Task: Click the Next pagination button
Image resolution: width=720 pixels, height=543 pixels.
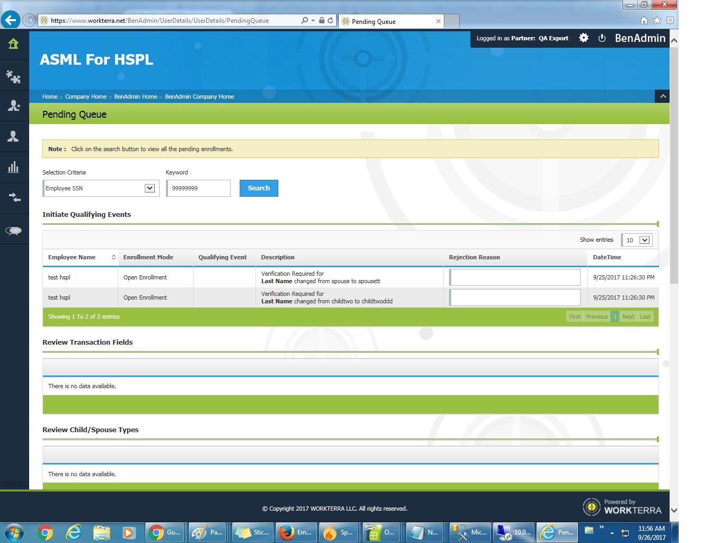Action: (628, 317)
